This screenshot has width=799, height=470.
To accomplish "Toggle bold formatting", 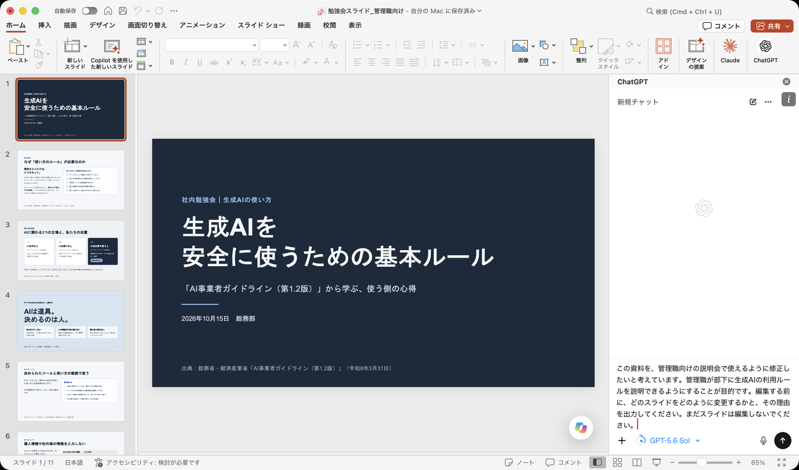I will 171,62.
